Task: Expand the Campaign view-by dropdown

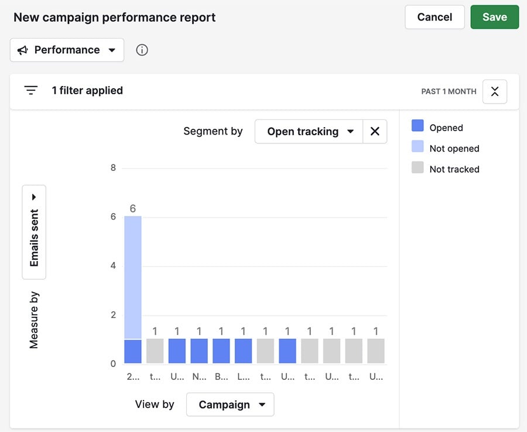Action: [230, 404]
